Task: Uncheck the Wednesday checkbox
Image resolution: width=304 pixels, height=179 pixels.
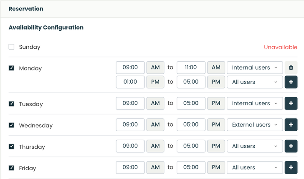Action: point(11,125)
